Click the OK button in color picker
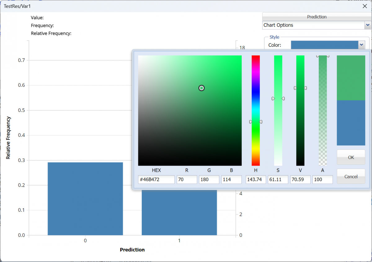 [351, 157]
